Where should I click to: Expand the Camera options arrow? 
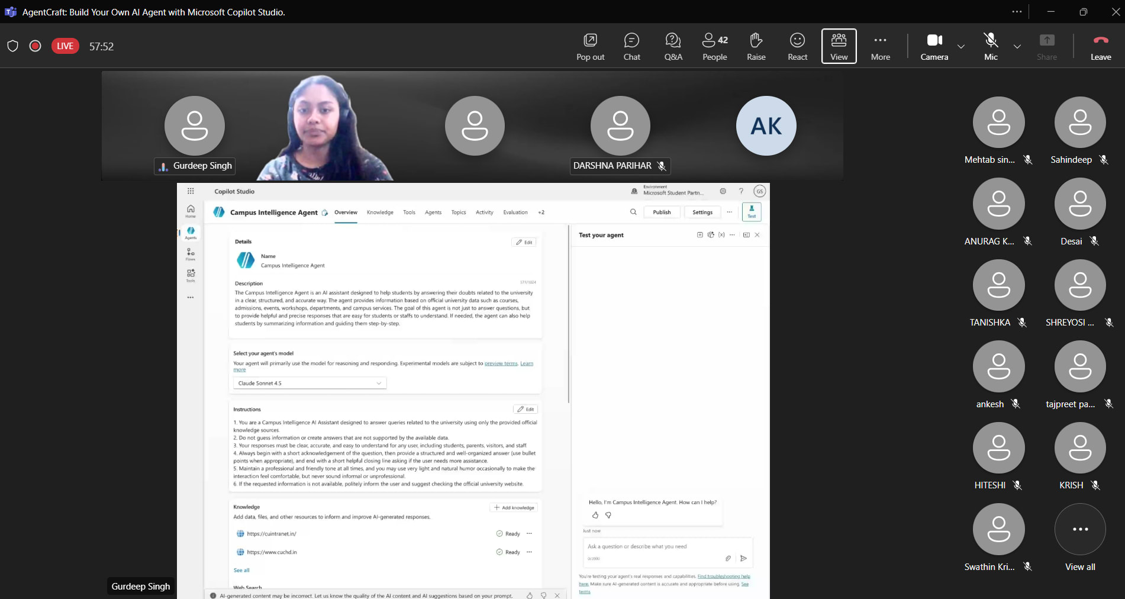961,46
